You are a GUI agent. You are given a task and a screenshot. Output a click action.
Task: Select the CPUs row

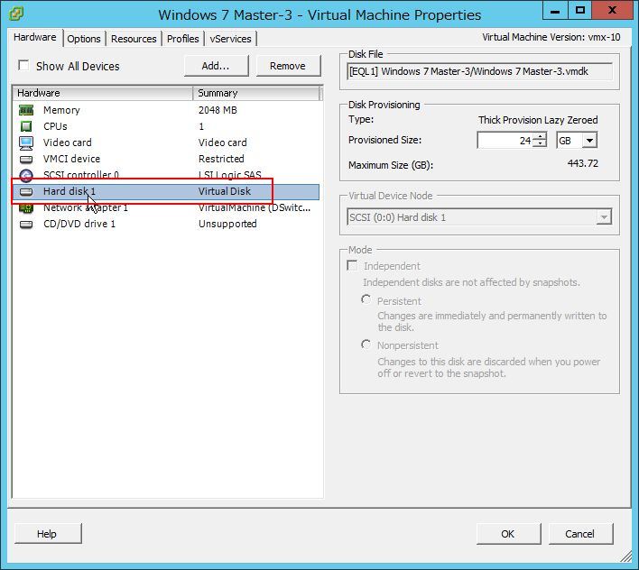tap(166, 126)
